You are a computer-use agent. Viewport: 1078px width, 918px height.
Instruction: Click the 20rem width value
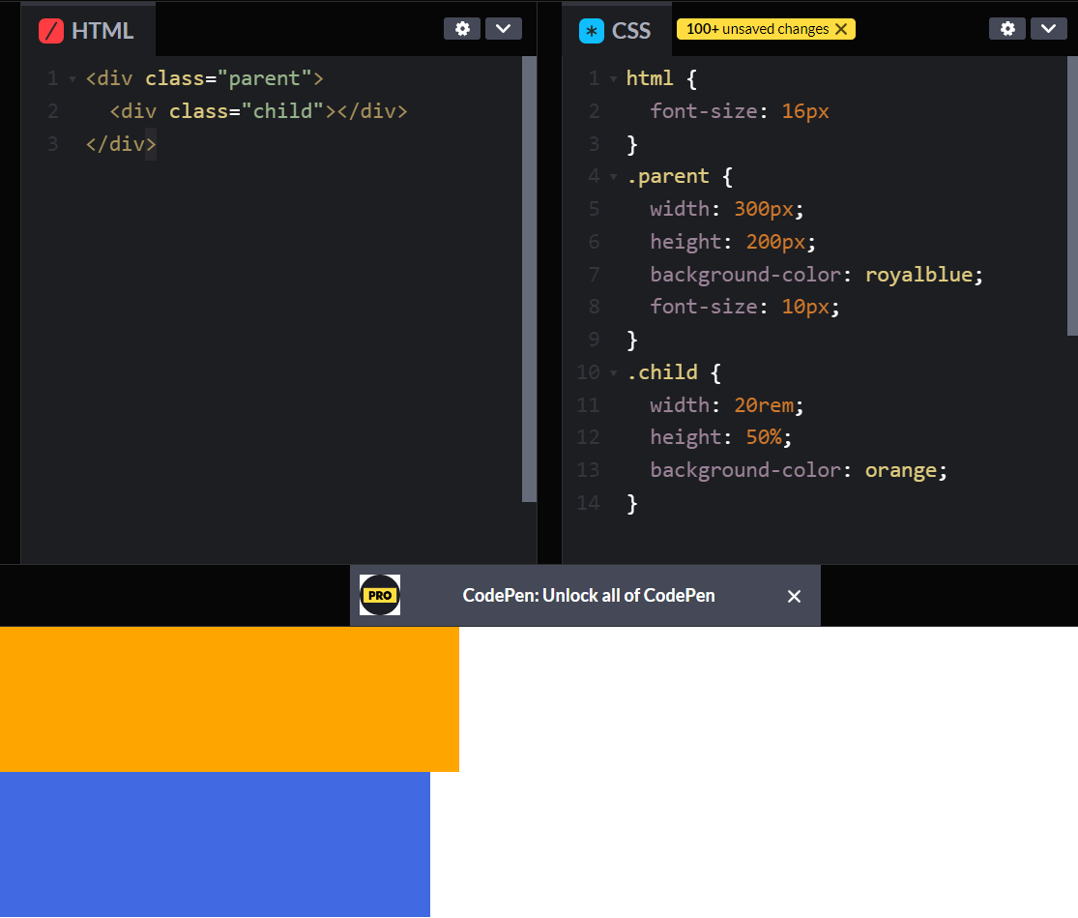764,405
